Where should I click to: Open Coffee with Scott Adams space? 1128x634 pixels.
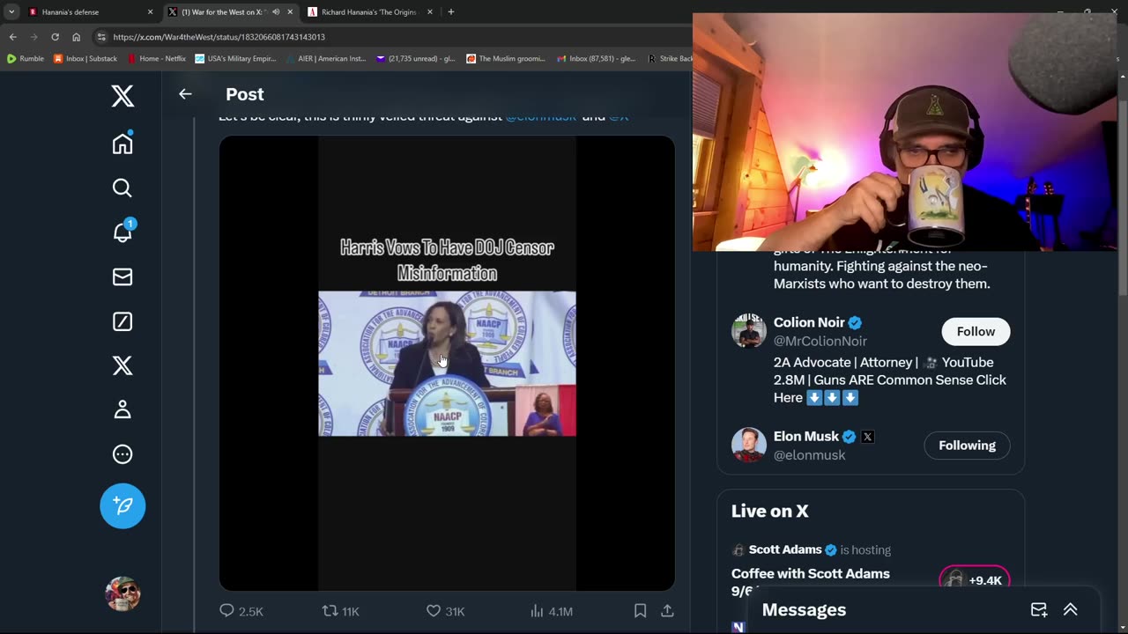pyautogui.click(x=811, y=581)
